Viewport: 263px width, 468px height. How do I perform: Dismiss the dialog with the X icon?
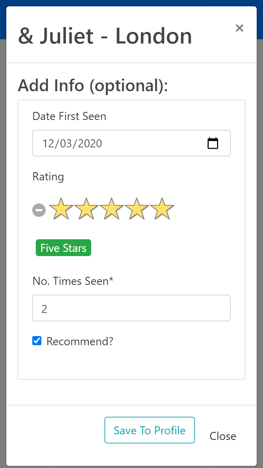coord(240,28)
